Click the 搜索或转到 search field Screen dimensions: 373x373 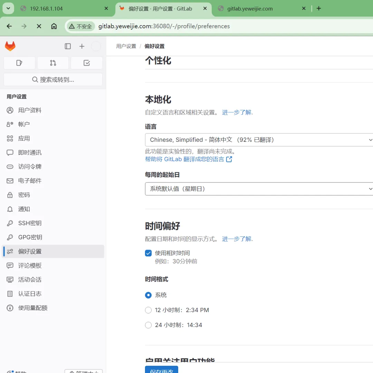pyautogui.click(x=53, y=80)
